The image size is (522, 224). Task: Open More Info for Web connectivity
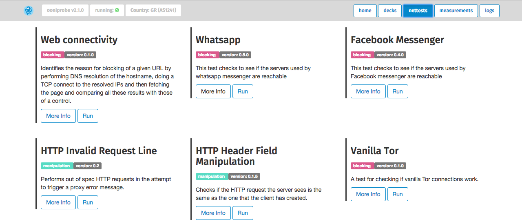(58, 116)
